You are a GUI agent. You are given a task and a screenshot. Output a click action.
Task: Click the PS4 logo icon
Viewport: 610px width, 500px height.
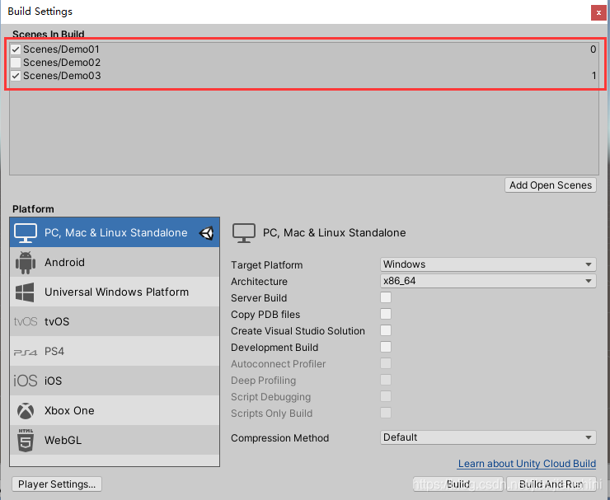(26, 353)
